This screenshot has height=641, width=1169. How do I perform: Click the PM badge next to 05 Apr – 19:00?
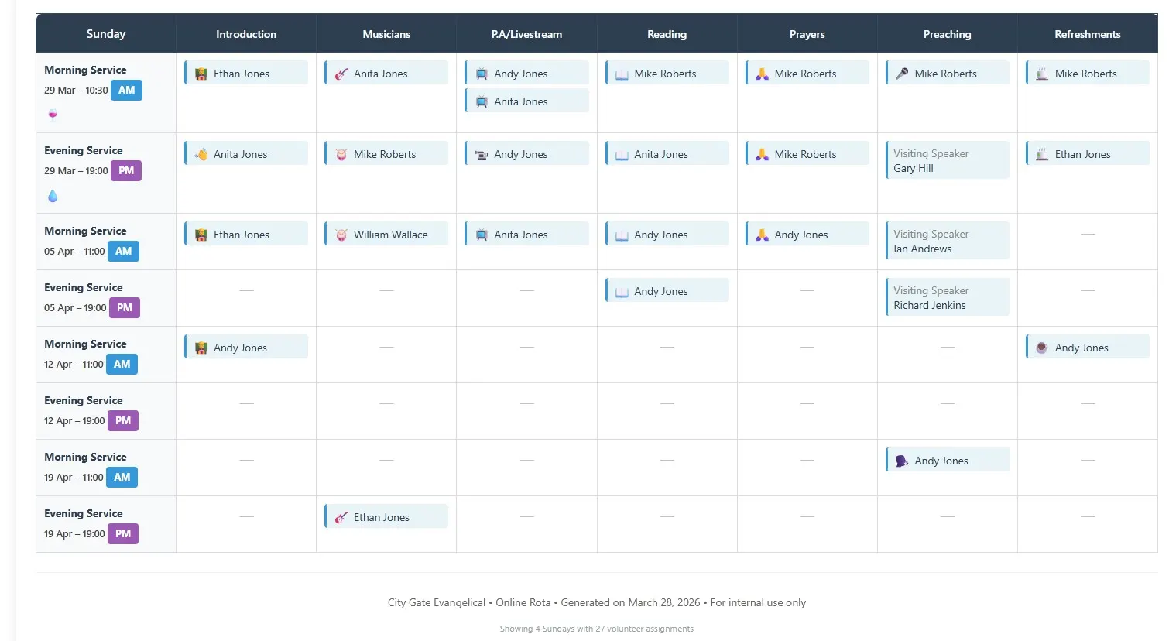tap(125, 308)
